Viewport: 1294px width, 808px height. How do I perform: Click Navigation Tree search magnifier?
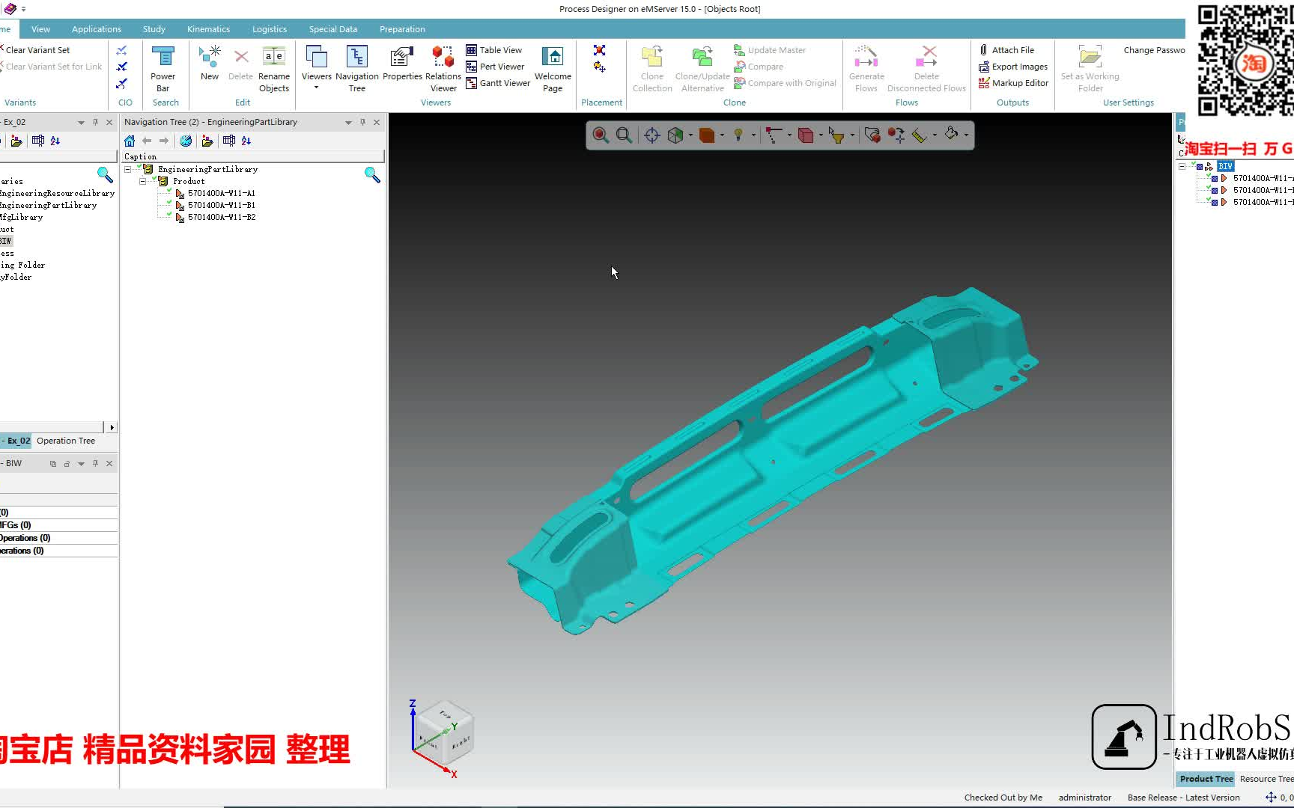(372, 175)
